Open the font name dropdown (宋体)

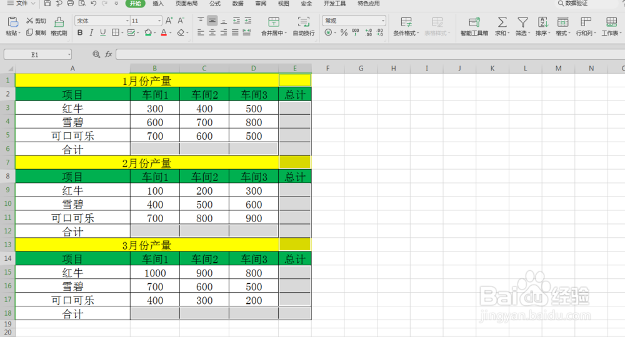coord(127,21)
